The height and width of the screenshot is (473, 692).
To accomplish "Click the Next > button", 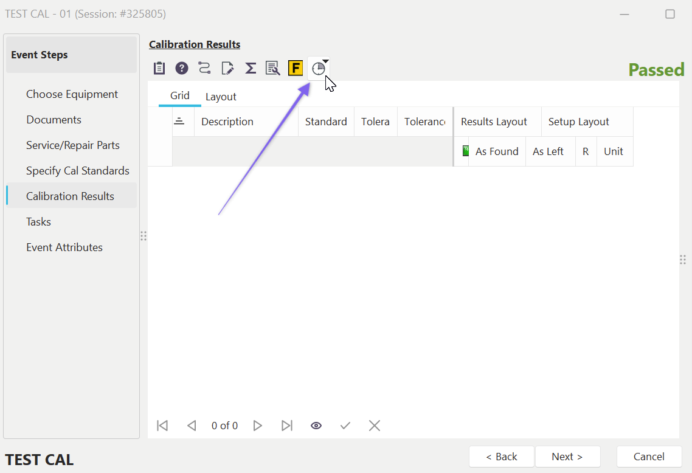I will 567,457.
